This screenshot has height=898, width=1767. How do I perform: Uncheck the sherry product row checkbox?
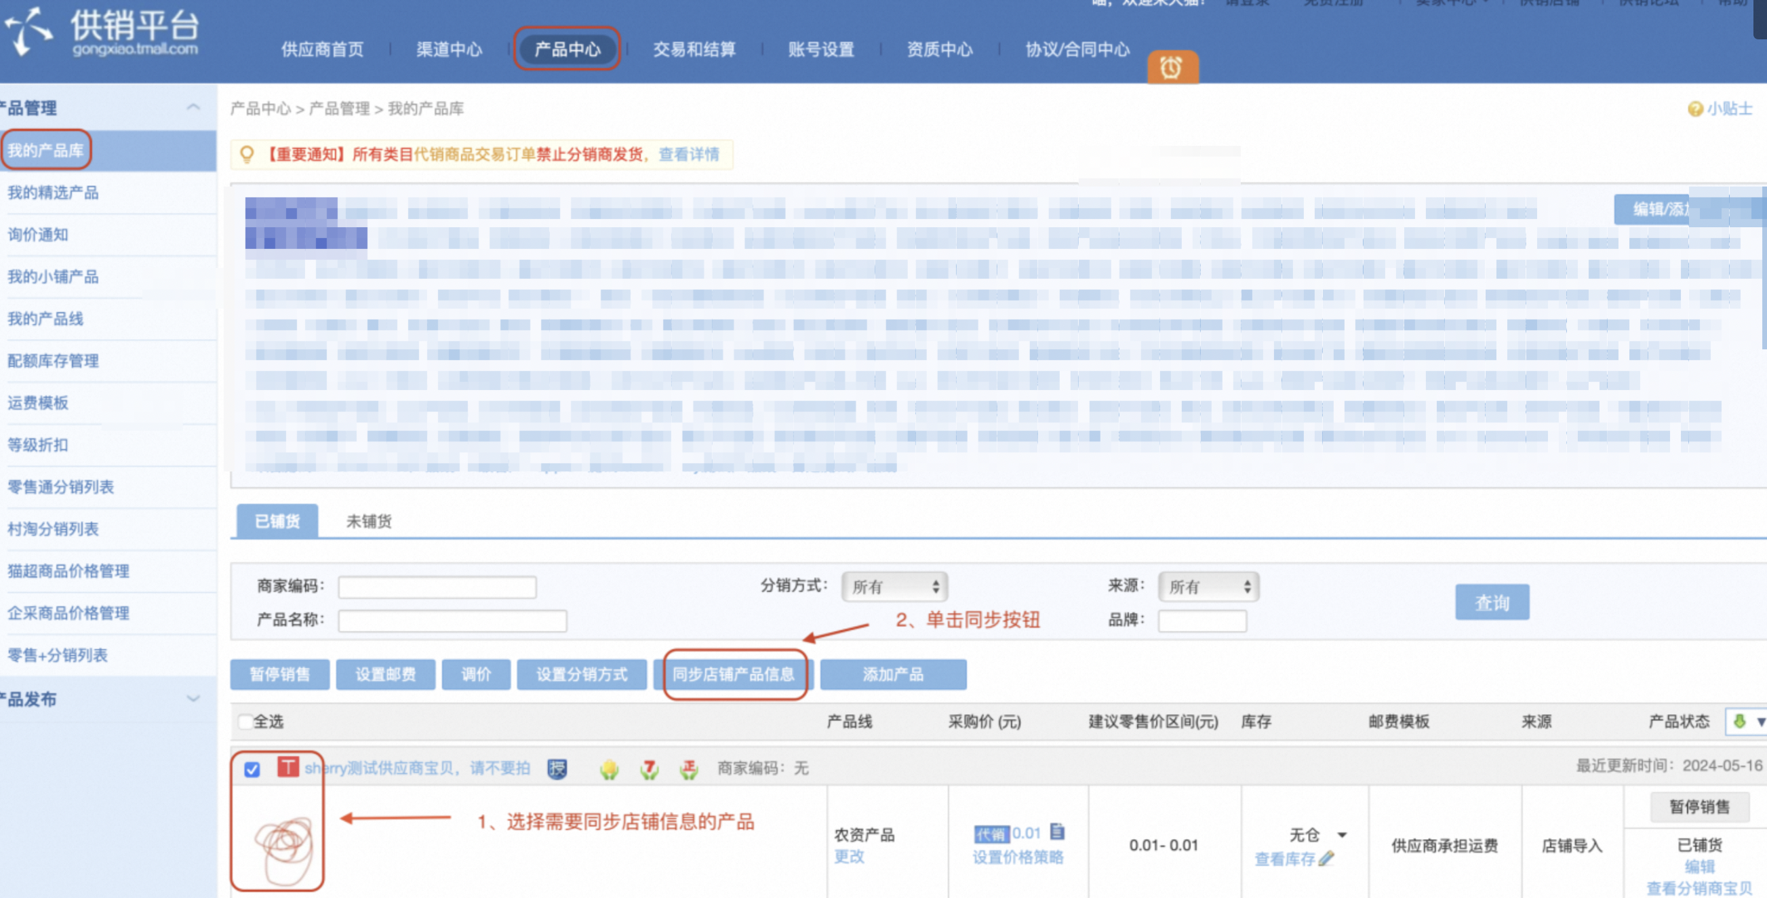(x=252, y=770)
